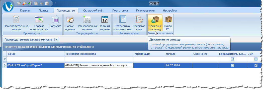Click the Начало filter field
Screen dimensions: 264x90
(179, 59)
